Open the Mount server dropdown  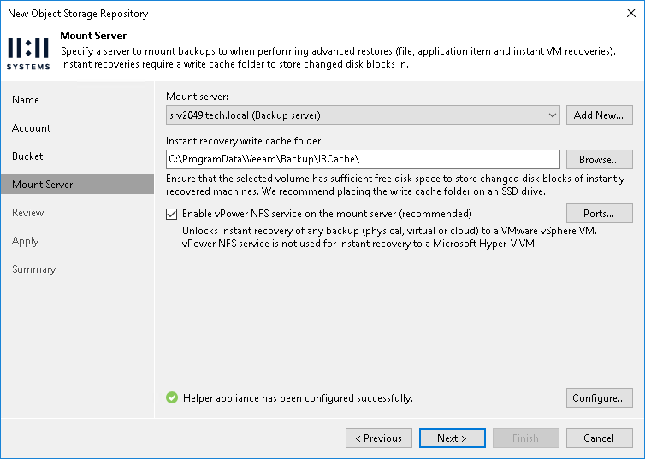coord(363,115)
